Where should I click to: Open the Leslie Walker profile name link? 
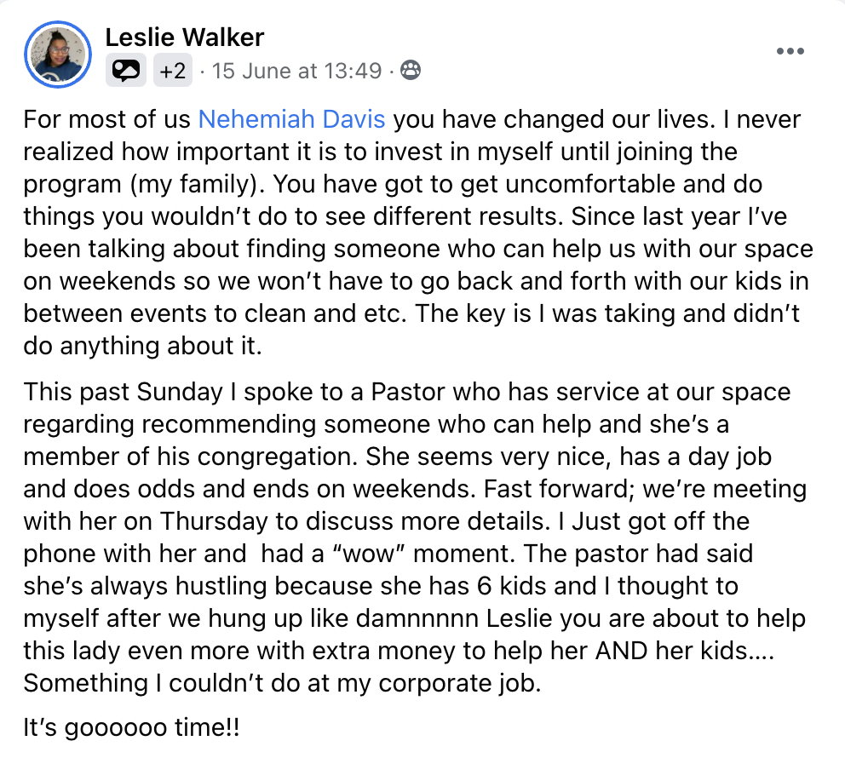coord(185,37)
